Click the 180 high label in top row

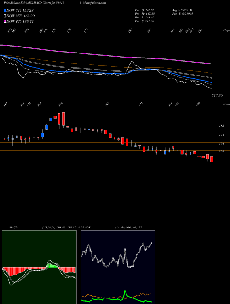click(149, 30)
